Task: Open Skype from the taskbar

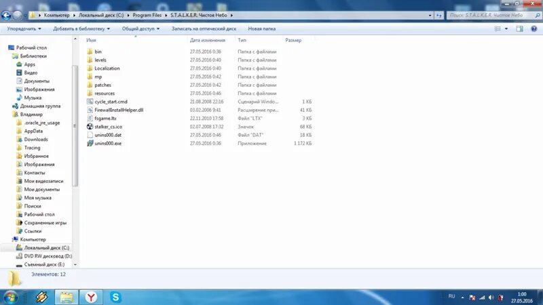Action: [115, 297]
